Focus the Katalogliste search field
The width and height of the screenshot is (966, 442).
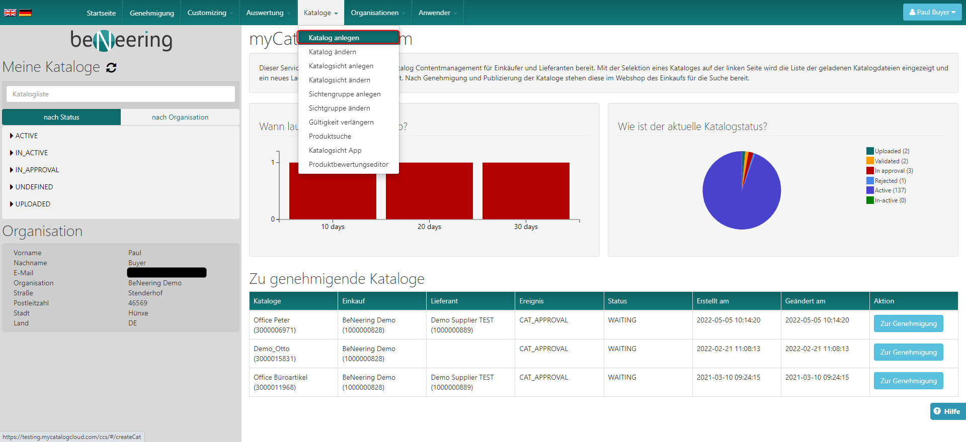121,94
